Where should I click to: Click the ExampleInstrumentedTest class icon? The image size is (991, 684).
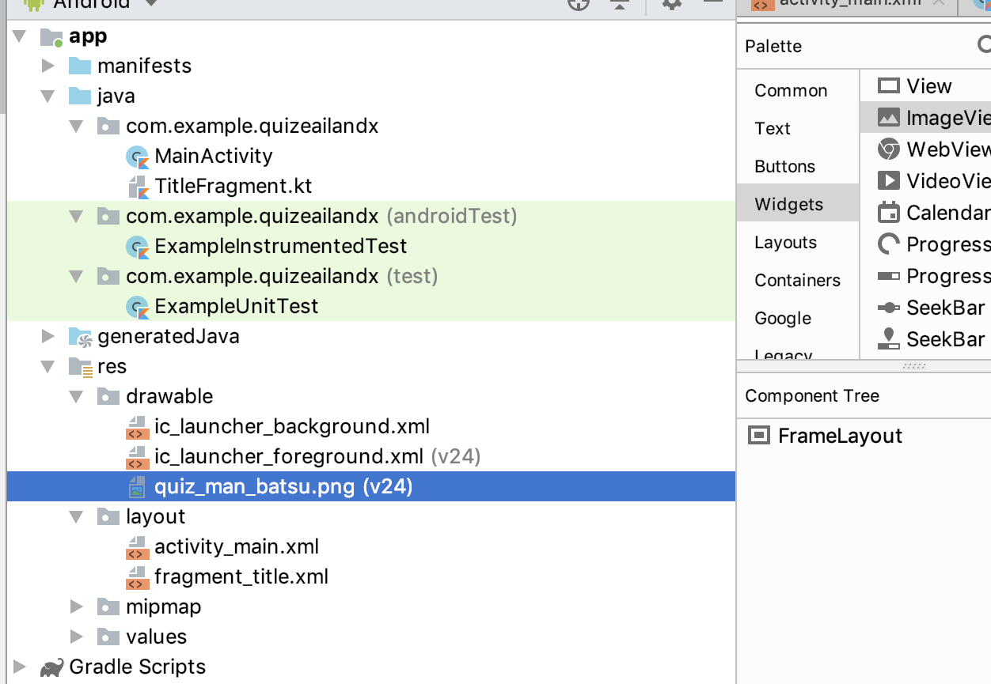[138, 247]
